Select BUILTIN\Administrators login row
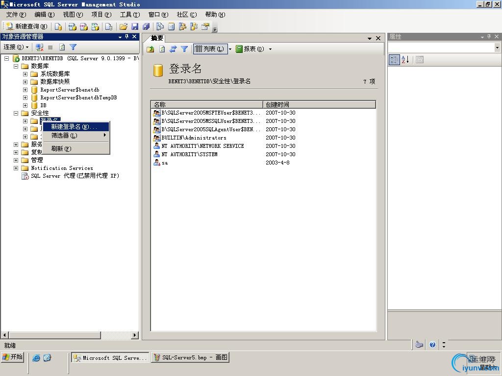The width and height of the screenshot is (502, 376). (x=263, y=138)
